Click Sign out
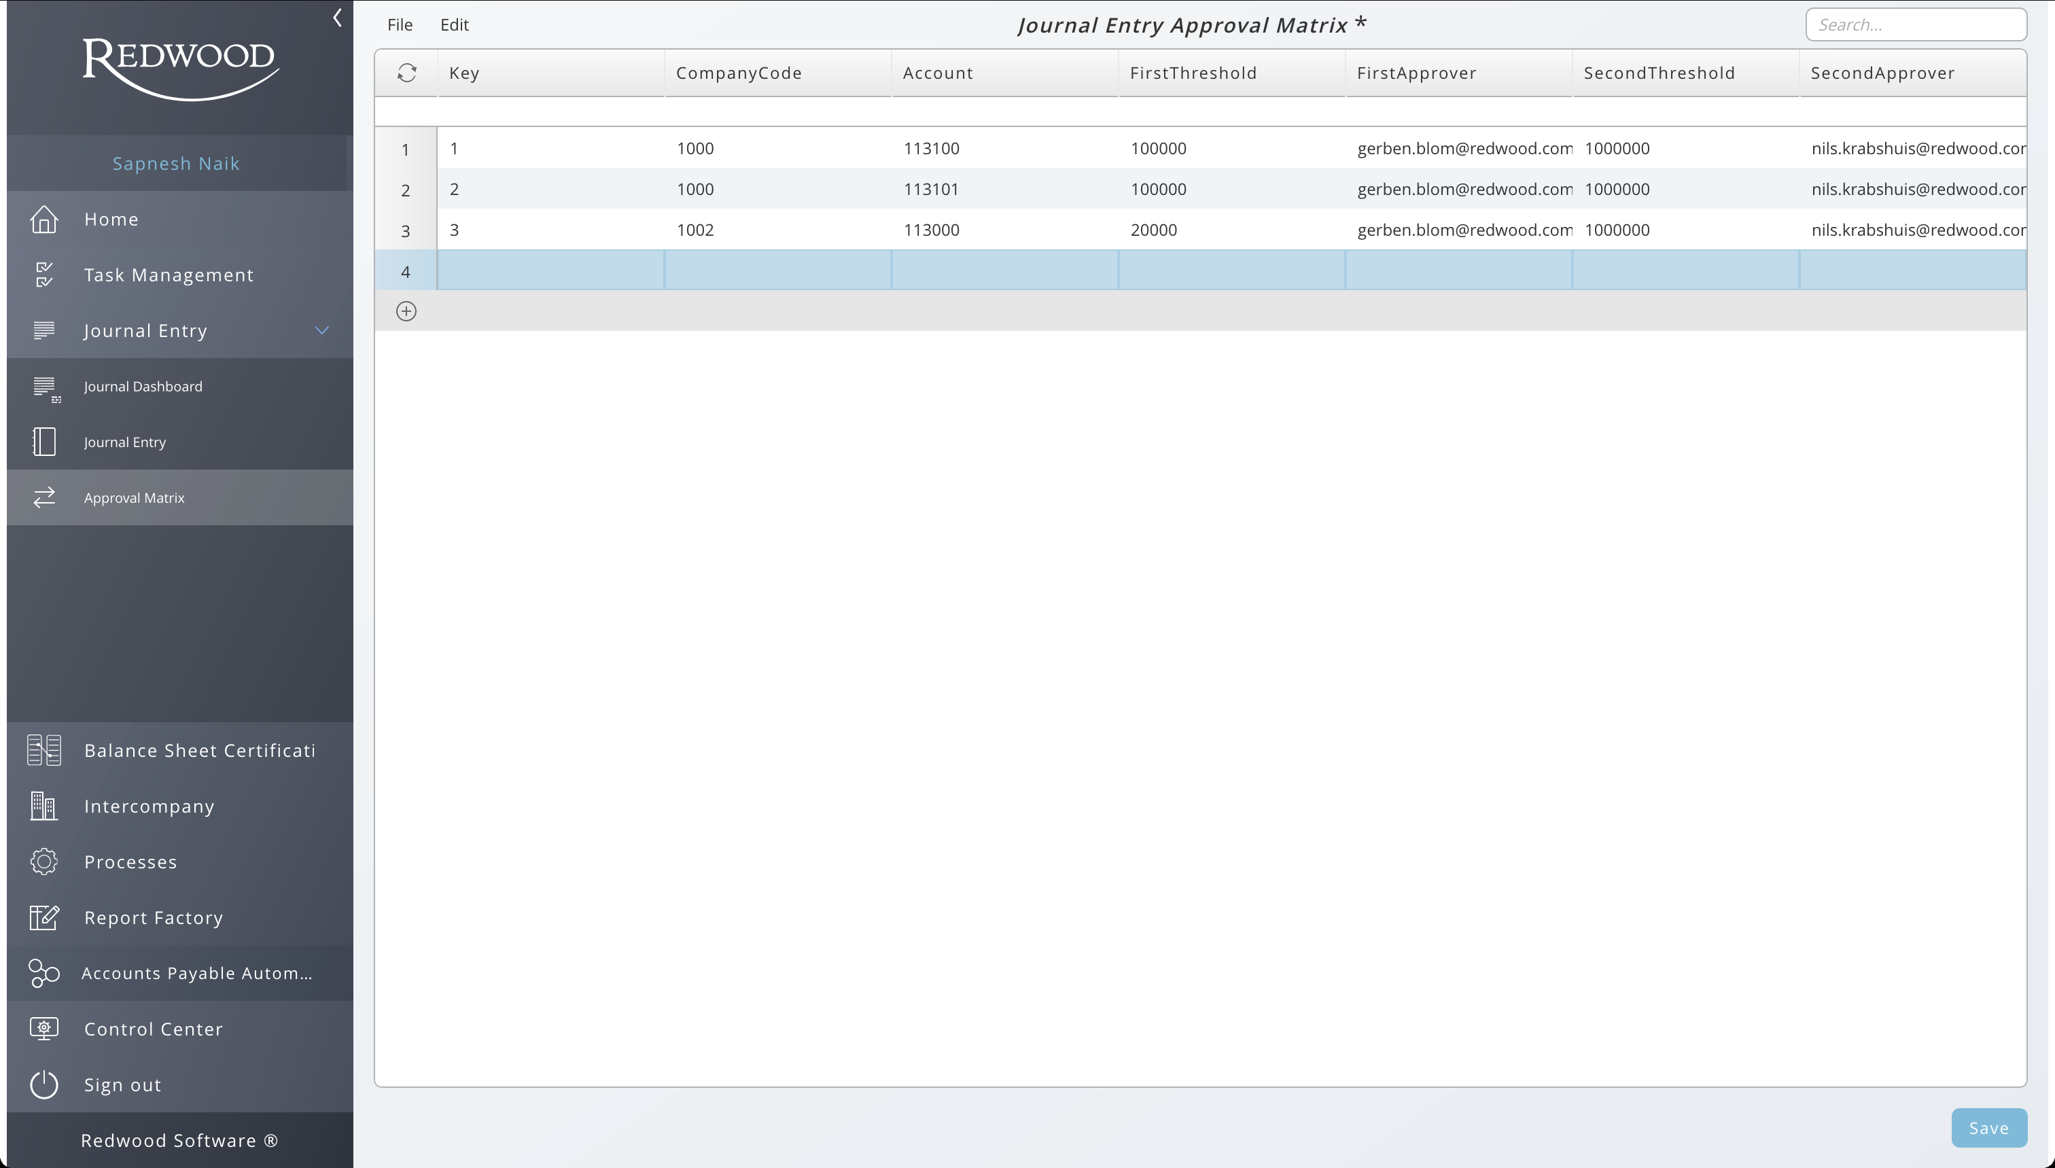This screenshot has width=2055, height=1168. (181, 1084)
